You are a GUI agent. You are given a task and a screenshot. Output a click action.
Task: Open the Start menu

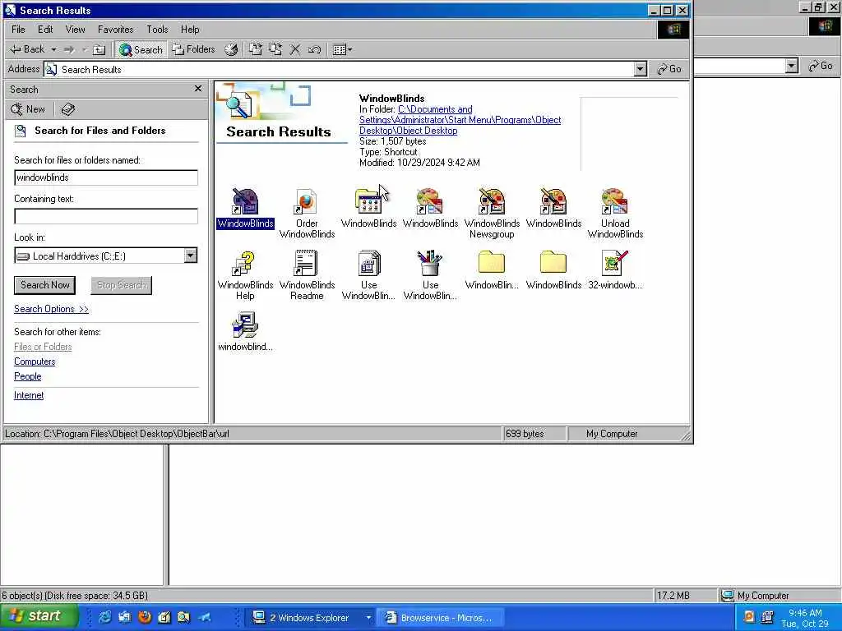tap(39, 616)
